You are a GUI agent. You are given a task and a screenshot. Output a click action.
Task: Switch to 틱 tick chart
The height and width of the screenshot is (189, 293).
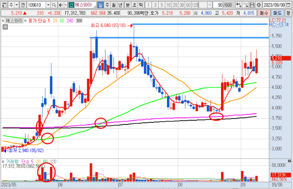(141, 5)
